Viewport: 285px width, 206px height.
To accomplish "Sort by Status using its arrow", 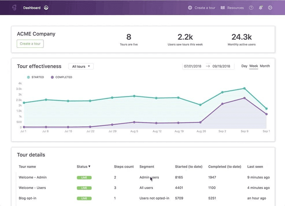I will click(90, 166).
